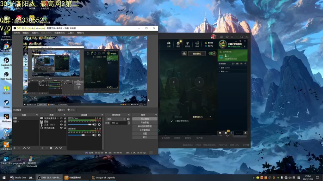Toggle lock on the 图像 source
Screen dimensions: 323x181
pos(65,121)
